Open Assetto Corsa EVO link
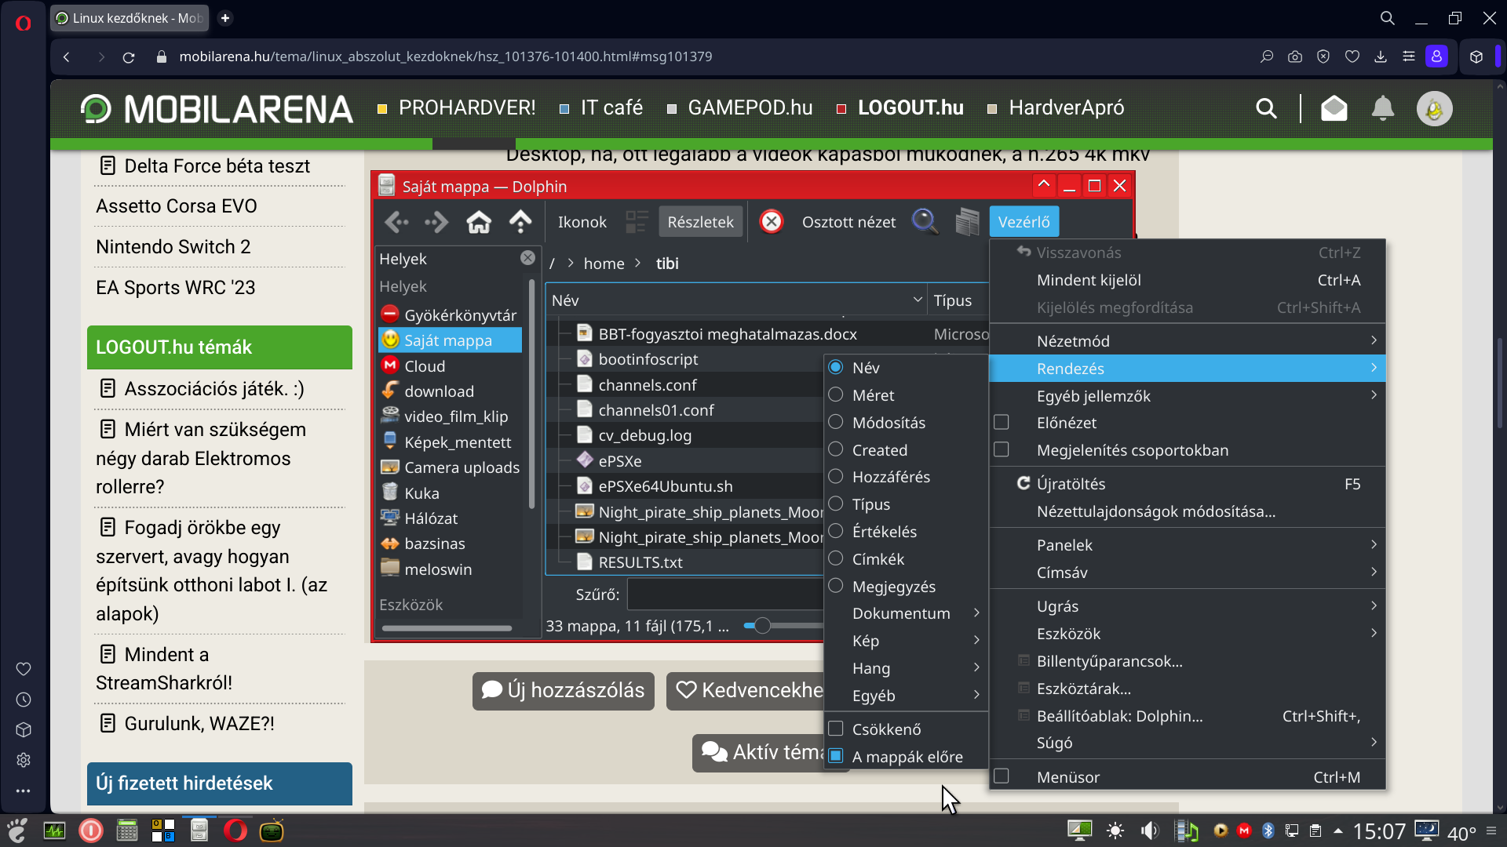The image size is (1507, 847). [x=177, y=206]
